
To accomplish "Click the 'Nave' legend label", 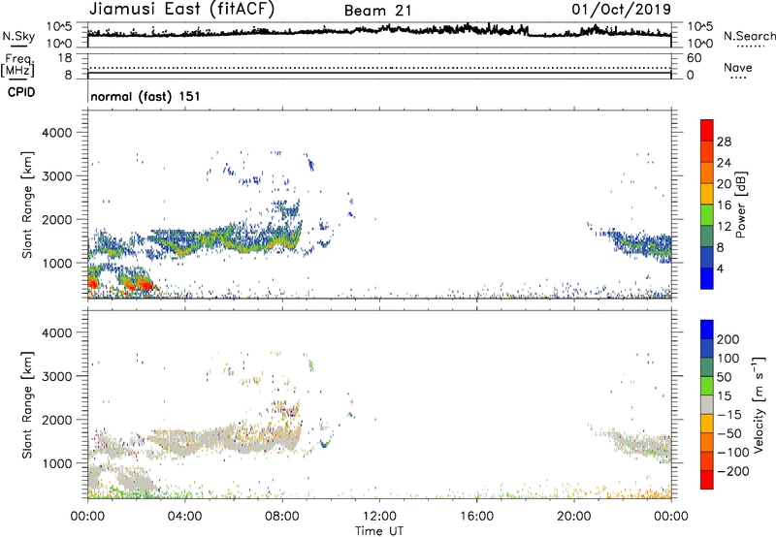I will tap(738, 67).
